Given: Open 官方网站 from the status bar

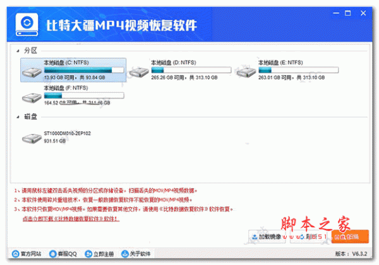Looking at the screenshot, I should coord(27,254).
